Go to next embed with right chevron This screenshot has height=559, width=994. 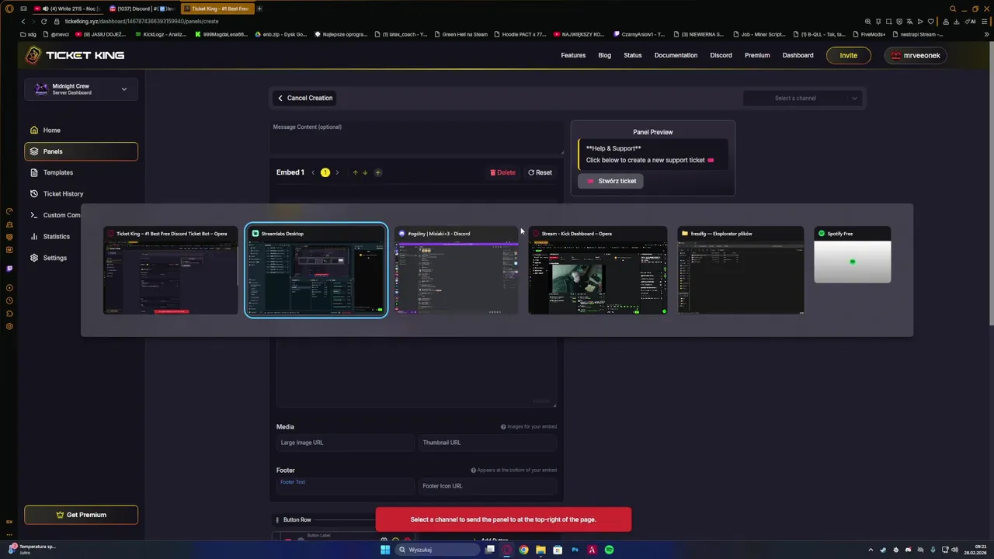click(337, 172)
